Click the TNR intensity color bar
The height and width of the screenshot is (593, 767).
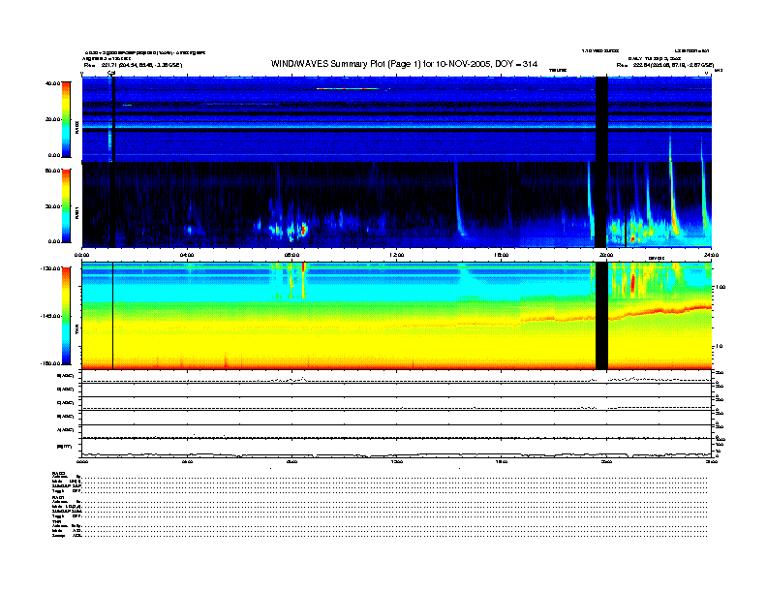point(66,316)
